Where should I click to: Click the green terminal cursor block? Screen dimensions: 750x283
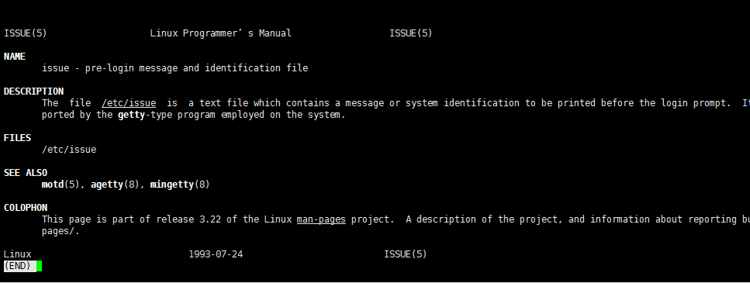40,266
